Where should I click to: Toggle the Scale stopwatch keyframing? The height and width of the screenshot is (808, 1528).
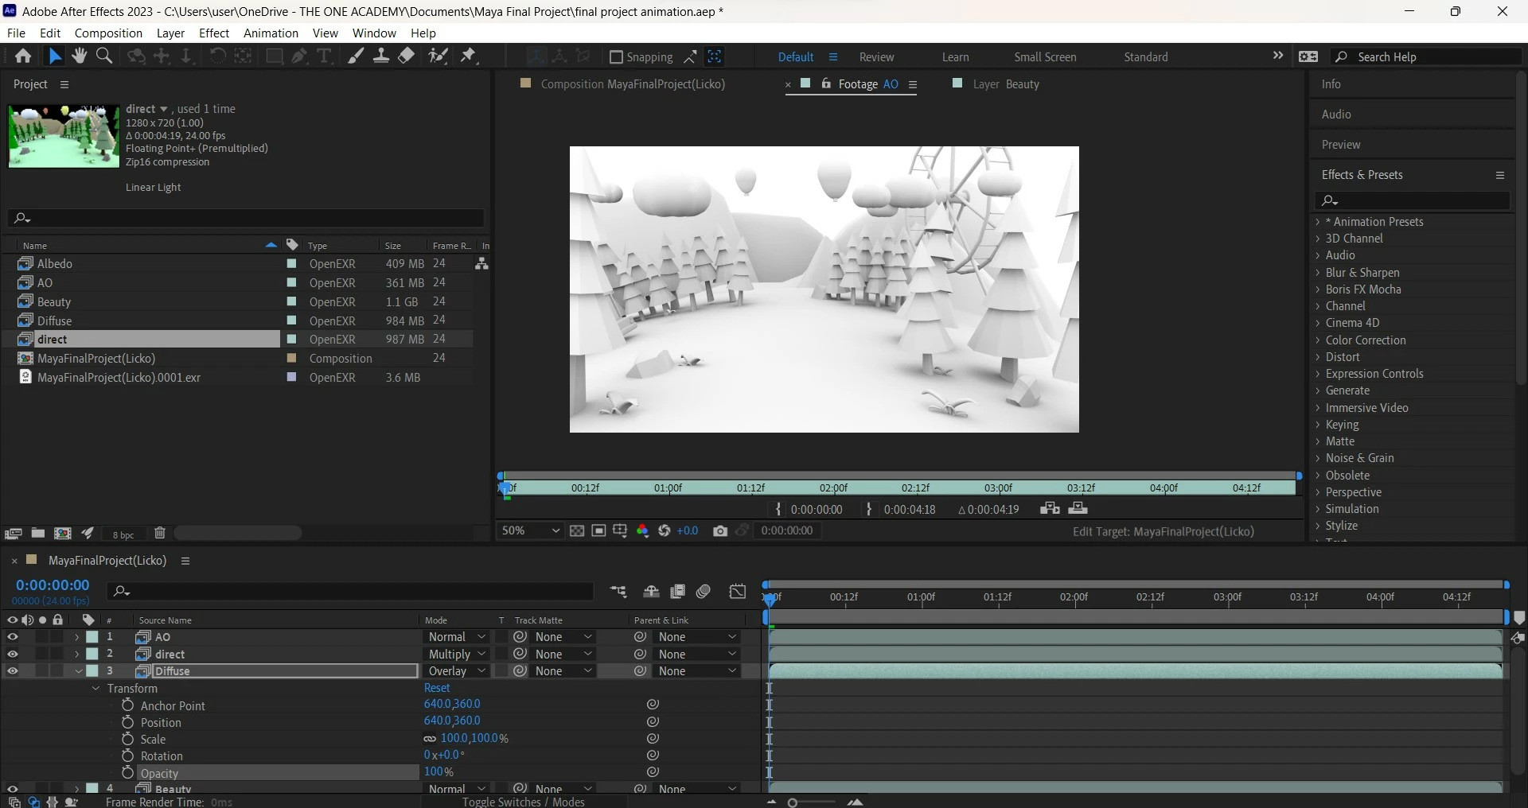pyautogui.click(x=127, y=739)
